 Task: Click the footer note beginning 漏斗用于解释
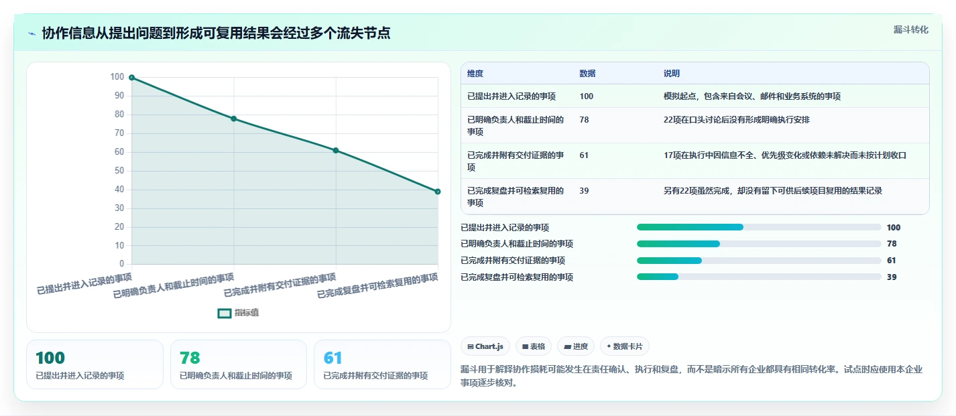point(692,376)
